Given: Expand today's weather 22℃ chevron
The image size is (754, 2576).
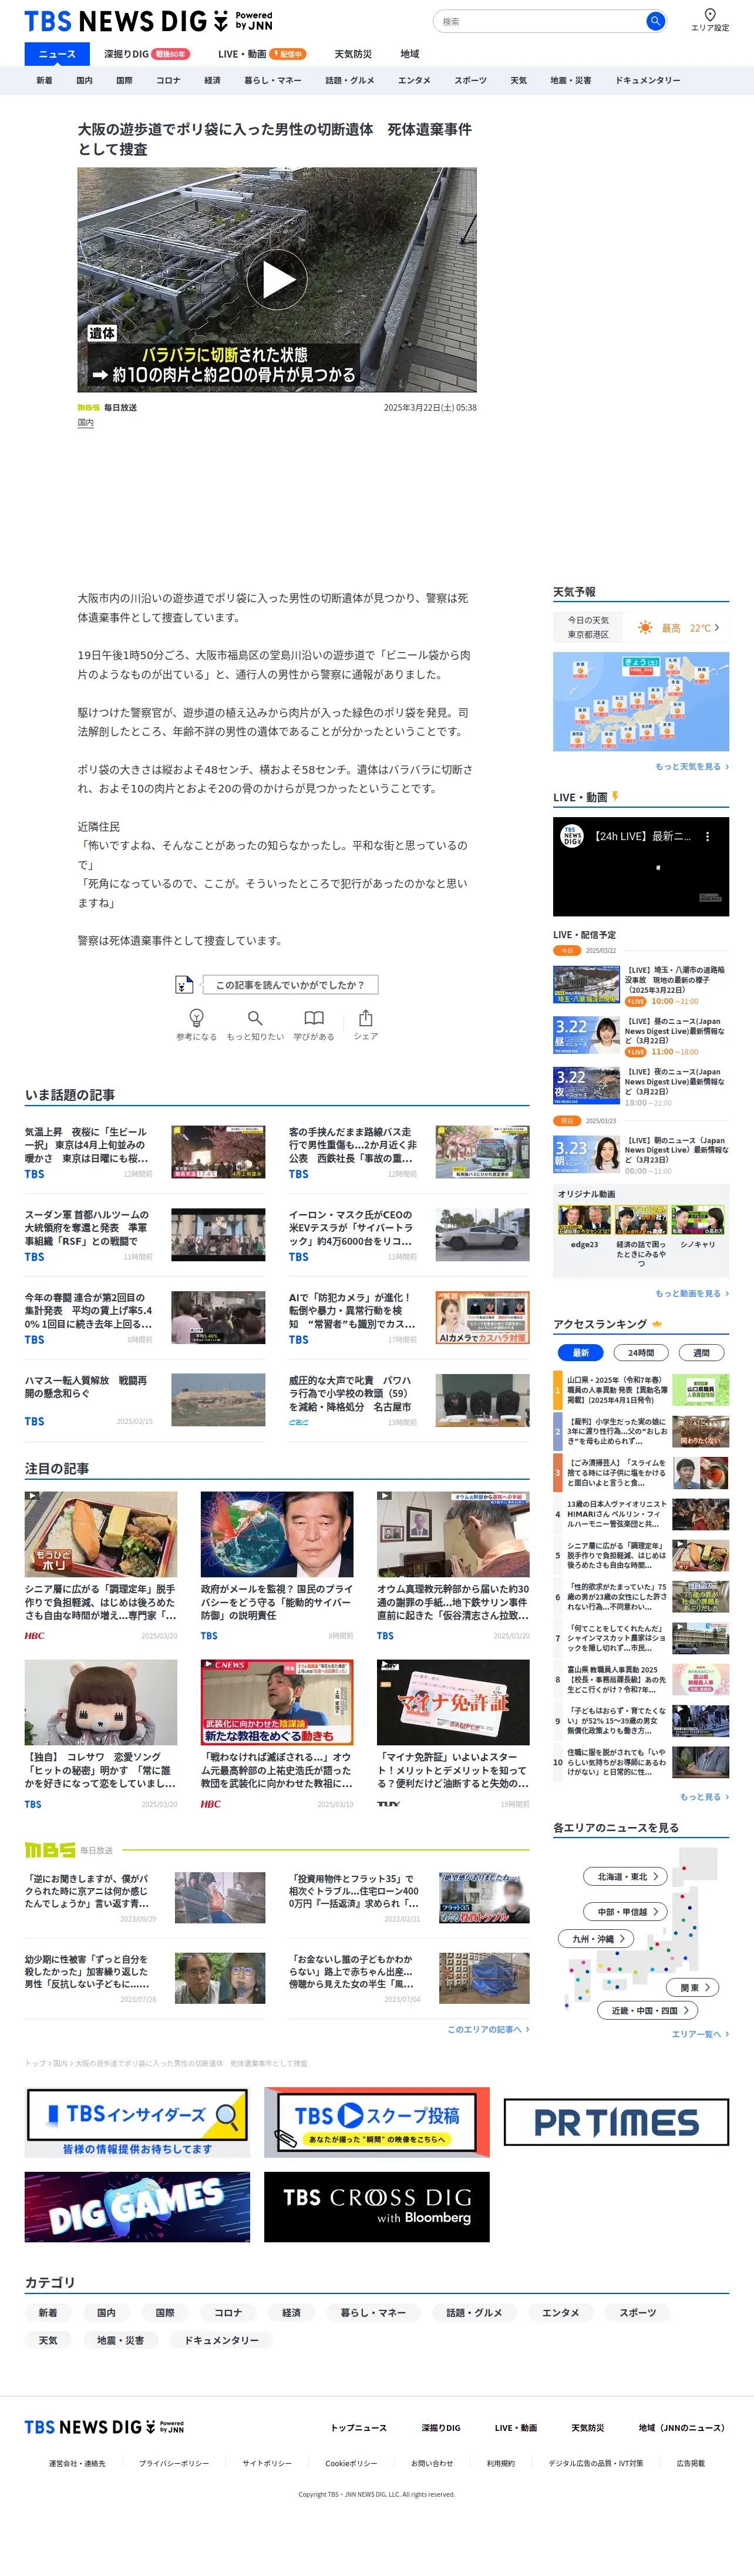Looking at the screenshot, I should click(717, 628).
